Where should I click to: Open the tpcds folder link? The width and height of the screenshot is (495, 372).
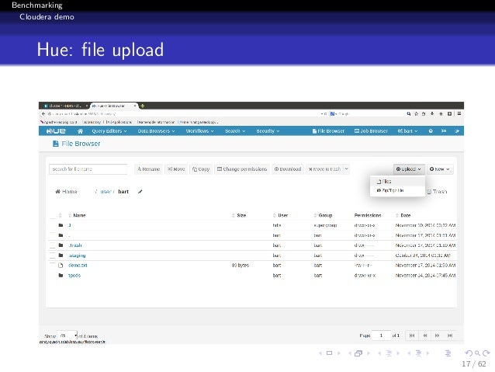pos(74,275)
